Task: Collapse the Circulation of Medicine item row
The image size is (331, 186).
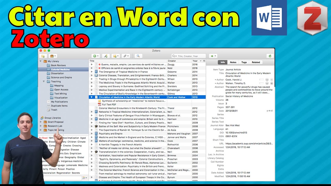Action: (x=92, y=97)
